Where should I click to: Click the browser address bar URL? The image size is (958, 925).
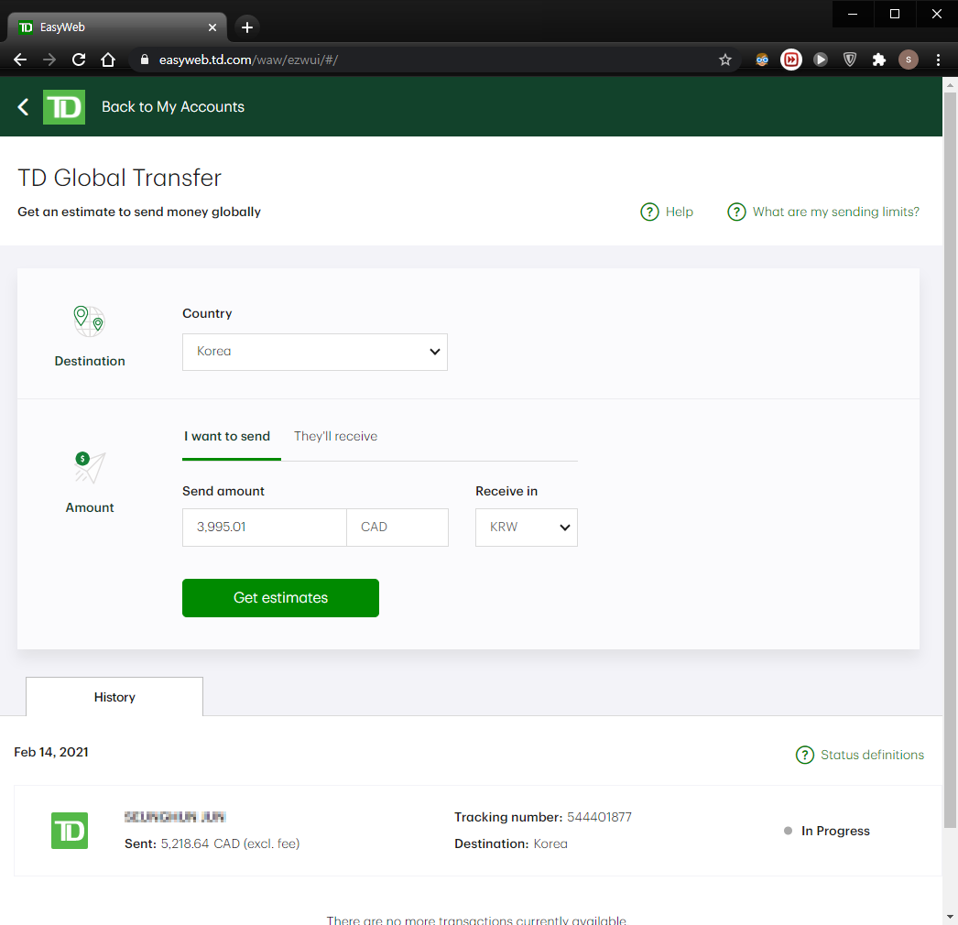click(x=248, y=60)
